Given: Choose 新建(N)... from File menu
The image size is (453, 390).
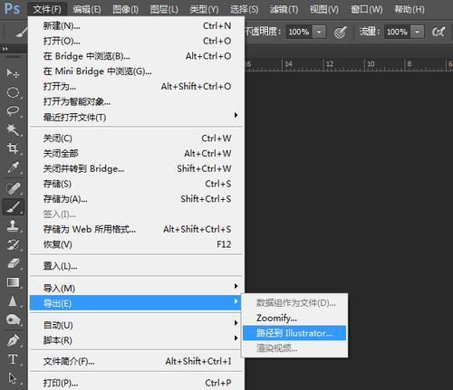Looking at the screenshot, I should click(x=136, y=25).
